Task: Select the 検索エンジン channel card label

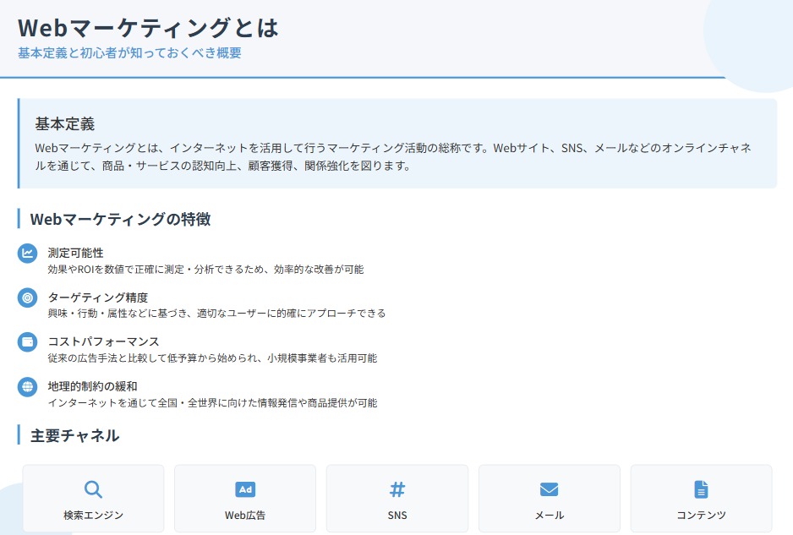Action: click(93, 515)
